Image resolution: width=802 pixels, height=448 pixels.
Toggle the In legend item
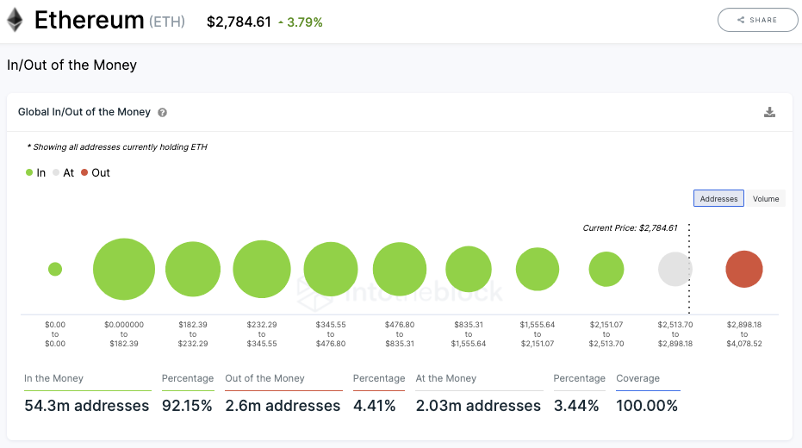(36, 173)
